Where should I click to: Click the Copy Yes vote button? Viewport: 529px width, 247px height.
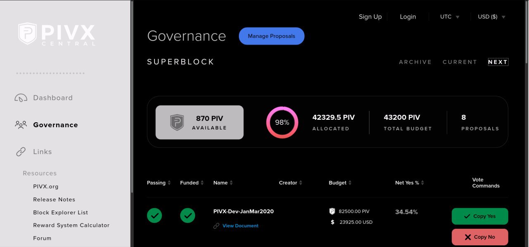click(x=480, y=216)
